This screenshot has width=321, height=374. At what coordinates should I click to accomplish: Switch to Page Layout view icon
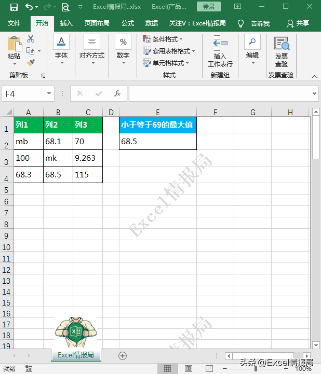pos(189,369)
